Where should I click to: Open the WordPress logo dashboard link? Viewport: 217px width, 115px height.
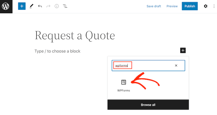pyautogui.click(x=6, y=6)
